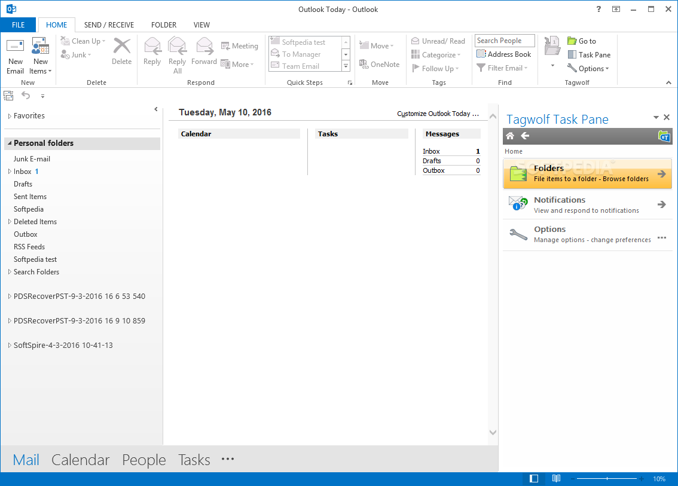Expand PDSRecoverPST-9-3-2016 16 6 53 540
Image resolution: width=678 pixels, height=486 pixels.
click(10, 296)
